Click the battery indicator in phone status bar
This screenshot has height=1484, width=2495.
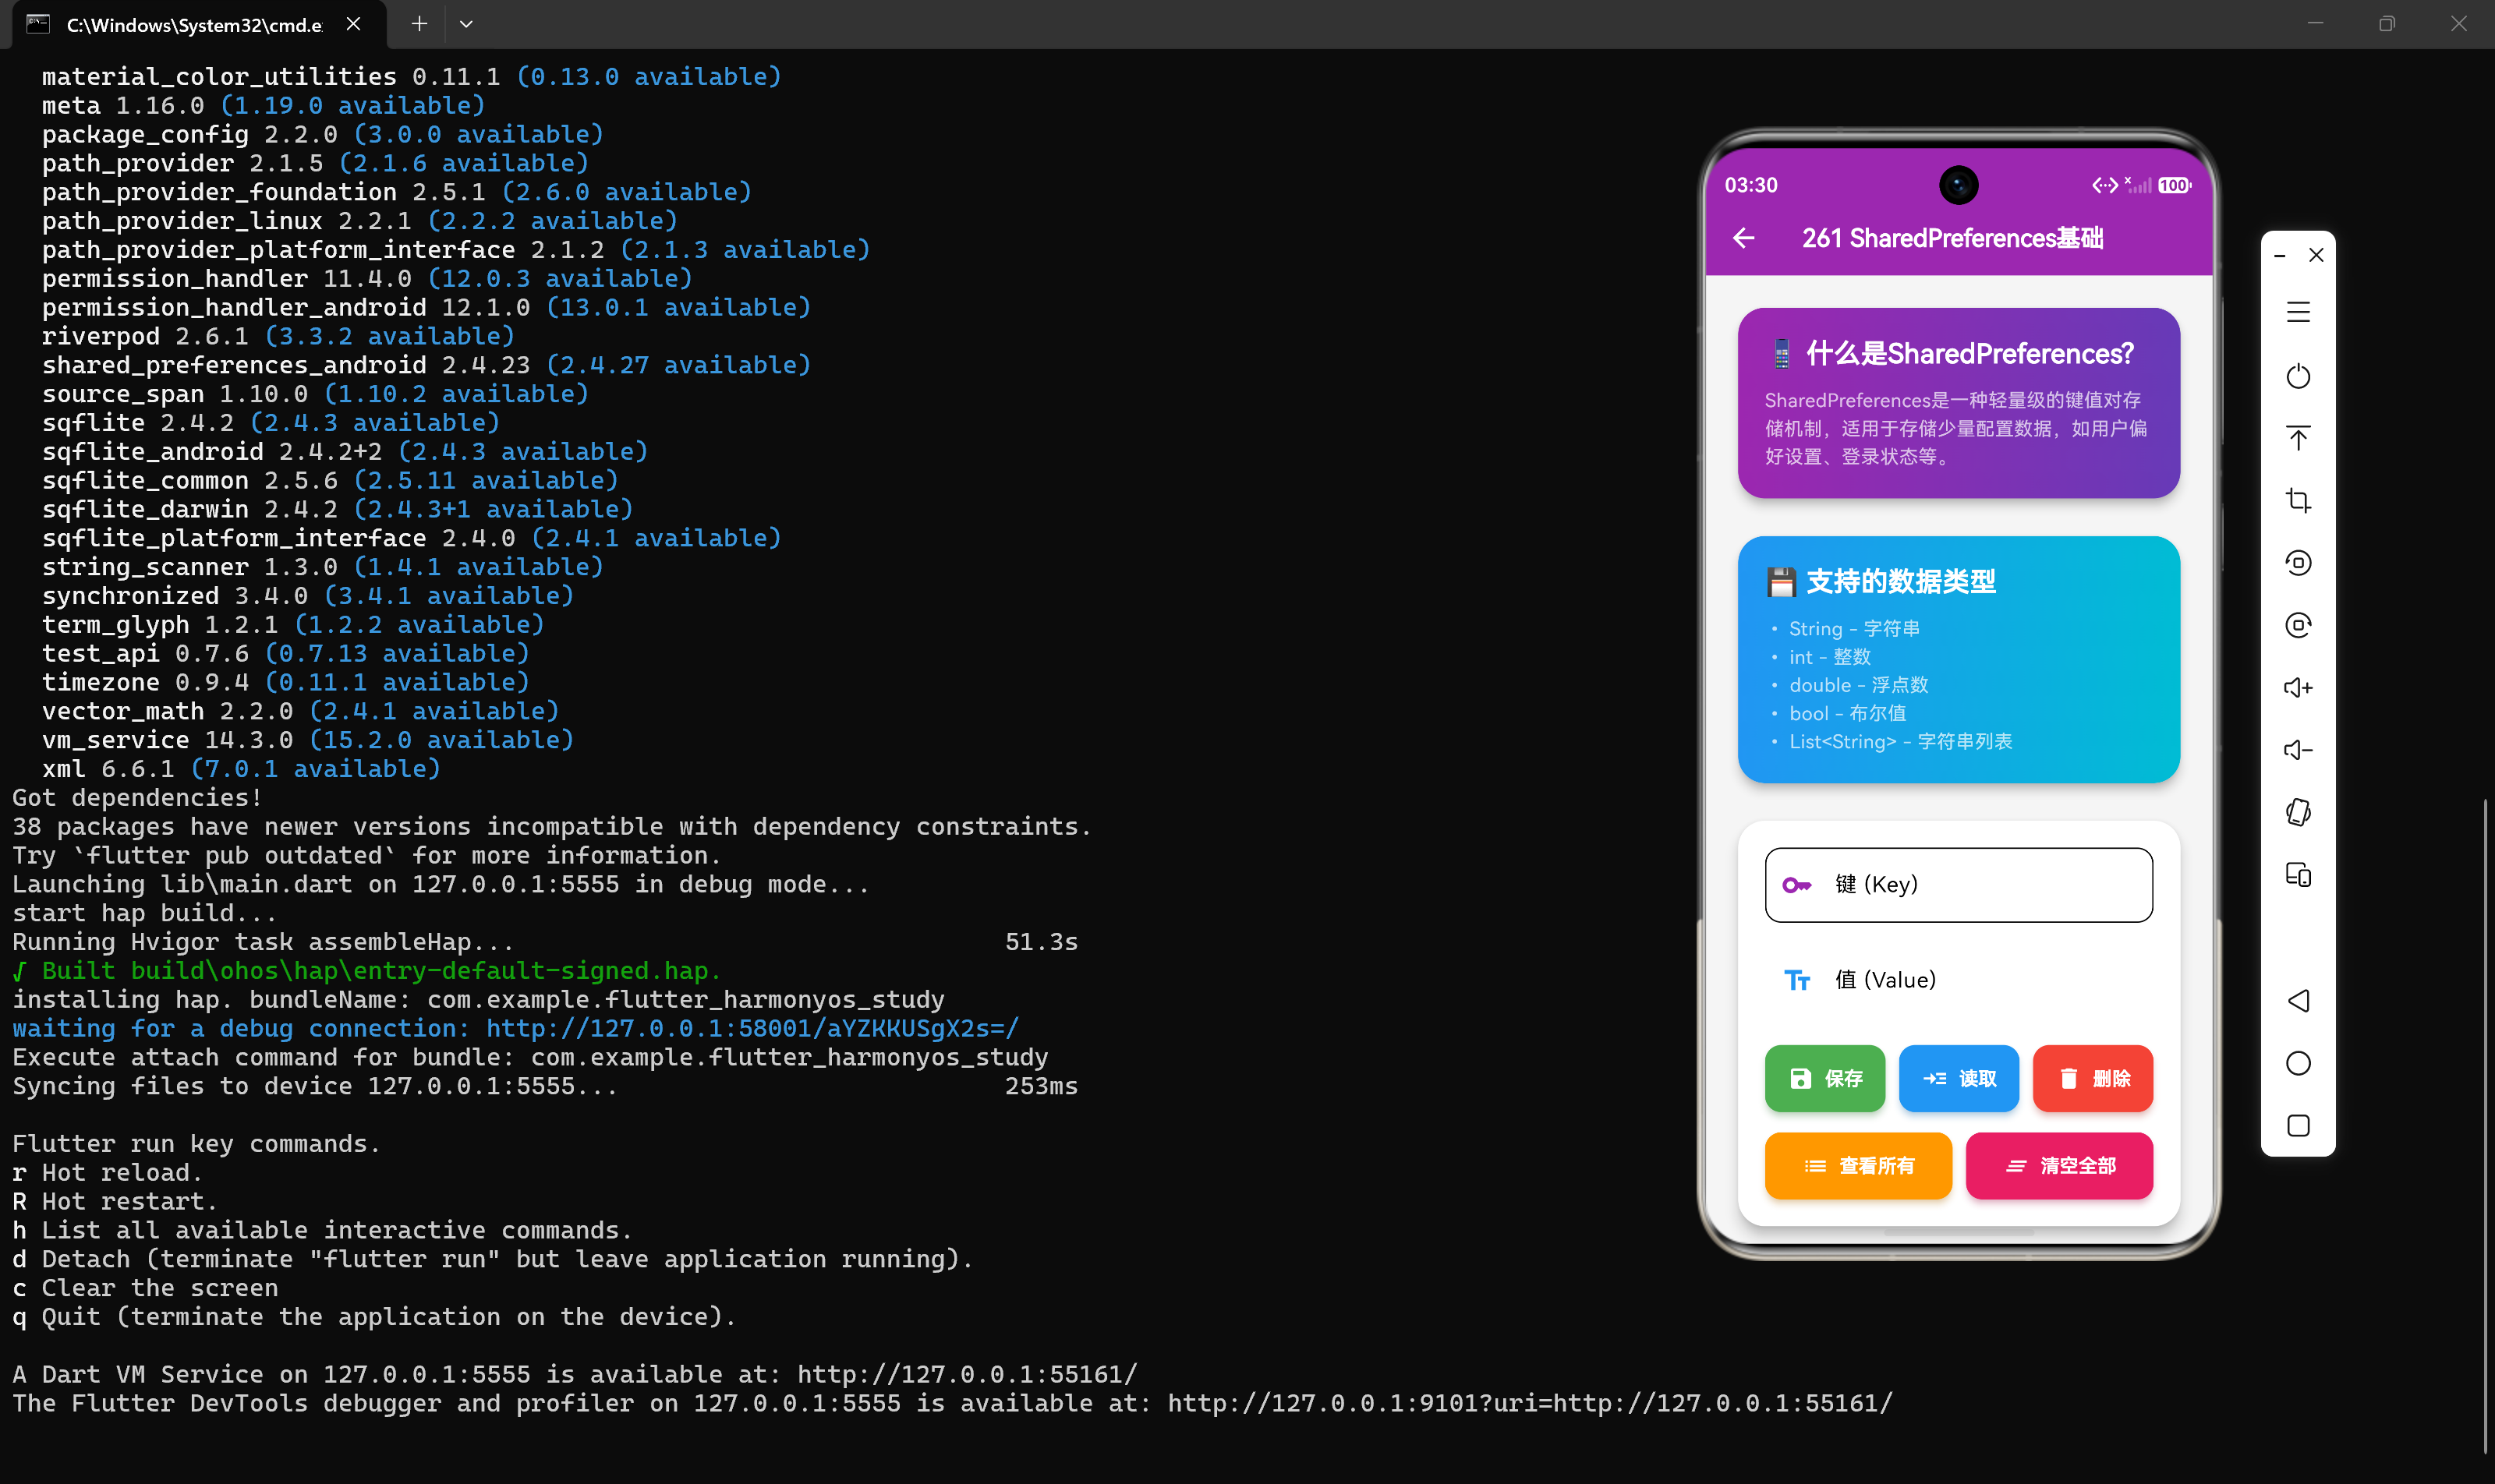2174,185
